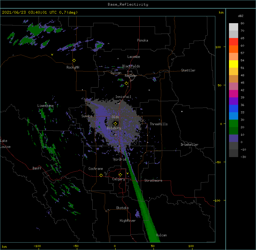Click the yellow diamond marker above RockyMH
This screenshot has height=250, width=256.
pyautogui.click(x=74, y=61)
